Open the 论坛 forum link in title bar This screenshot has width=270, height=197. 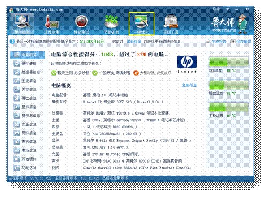216,9
